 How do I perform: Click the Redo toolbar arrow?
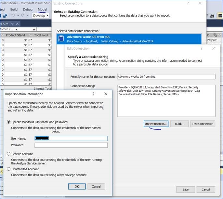click(x=22, y=15)
